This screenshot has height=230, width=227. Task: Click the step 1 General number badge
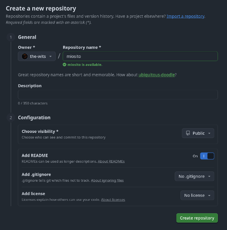tap(11, 37)
